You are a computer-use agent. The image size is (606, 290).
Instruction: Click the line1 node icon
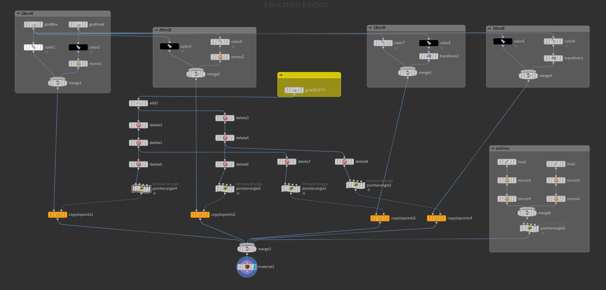(507, 162)
